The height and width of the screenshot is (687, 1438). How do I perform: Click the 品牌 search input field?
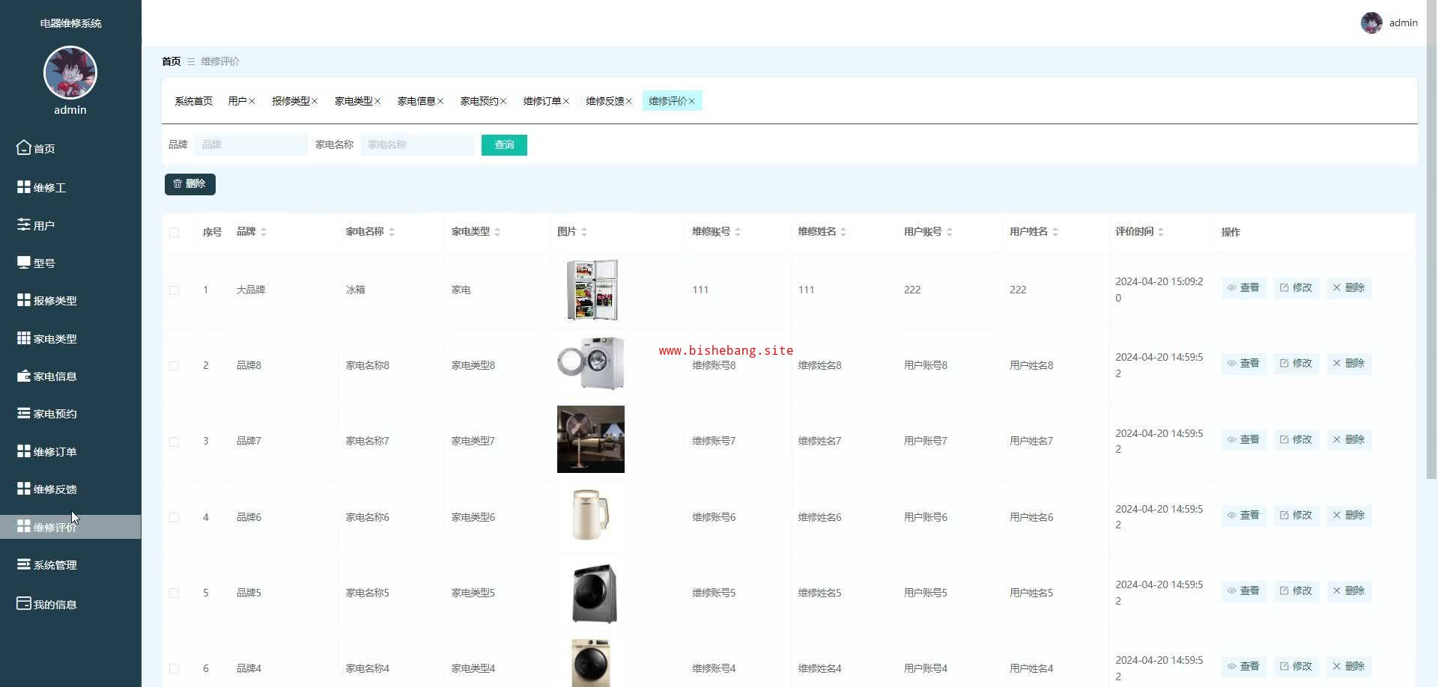tap(251, 145)
